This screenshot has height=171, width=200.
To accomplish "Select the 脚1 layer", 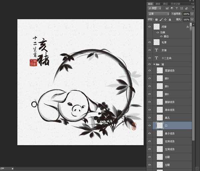I will pyautogui.click(x=172, y=86).
